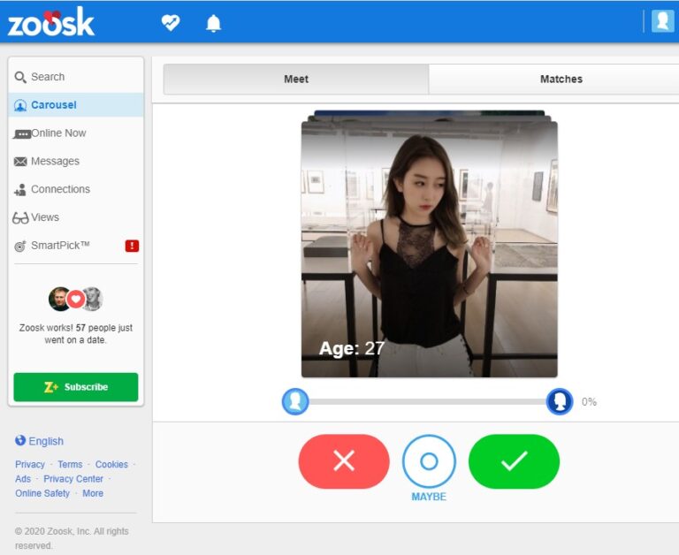Viewport: 679px width, 555px height.
Task: Click the red heart between couple photos
Action: click(76, 299)
